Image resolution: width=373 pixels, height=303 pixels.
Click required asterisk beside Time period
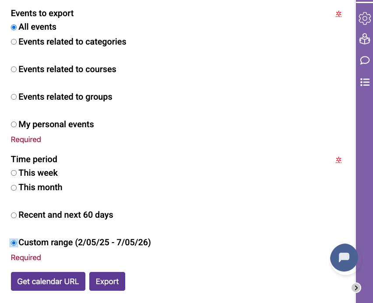tap(338, 160)
